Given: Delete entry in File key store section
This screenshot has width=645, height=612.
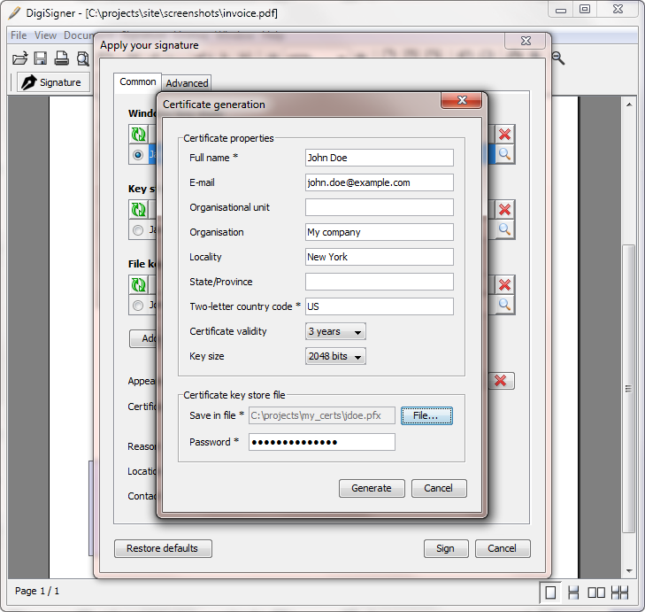Looking at the screenshot, I should (x=504, y=285).
